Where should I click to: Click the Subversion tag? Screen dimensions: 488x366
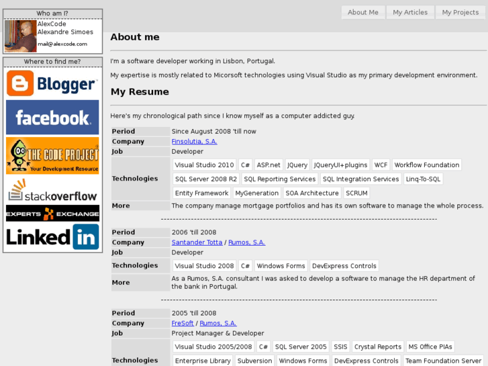pos(254,361)
